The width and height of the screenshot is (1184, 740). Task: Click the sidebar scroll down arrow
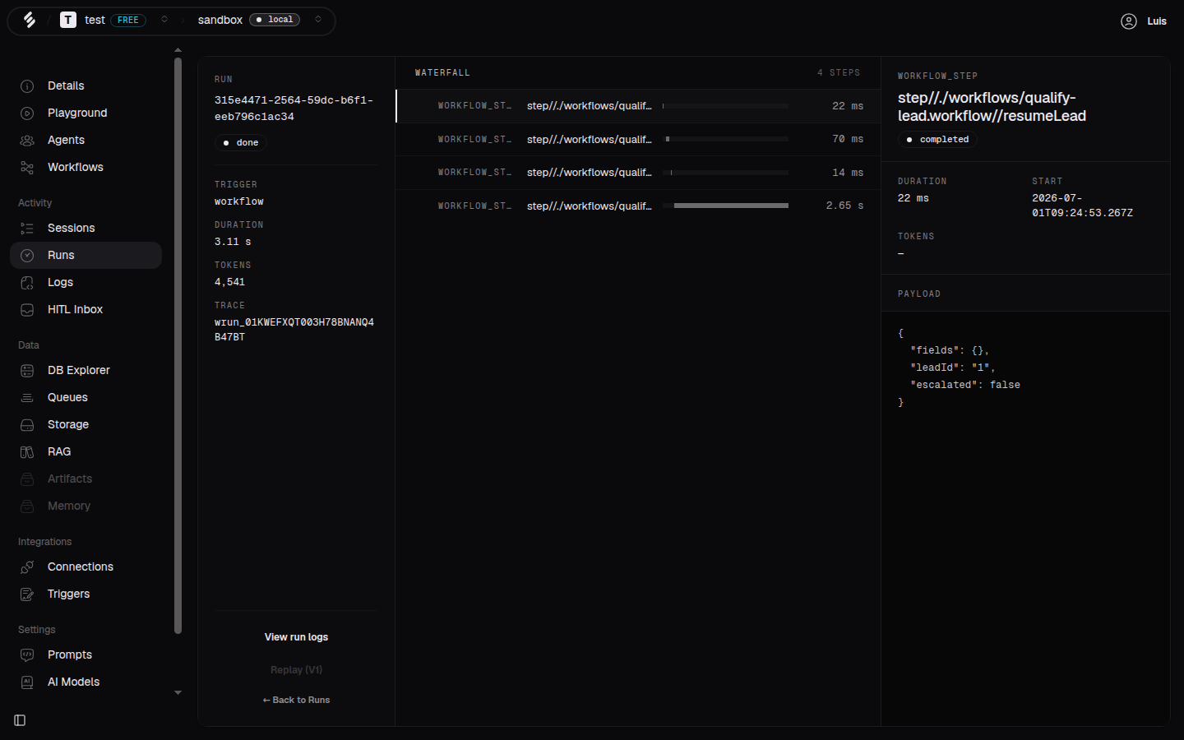pos(178,693)
